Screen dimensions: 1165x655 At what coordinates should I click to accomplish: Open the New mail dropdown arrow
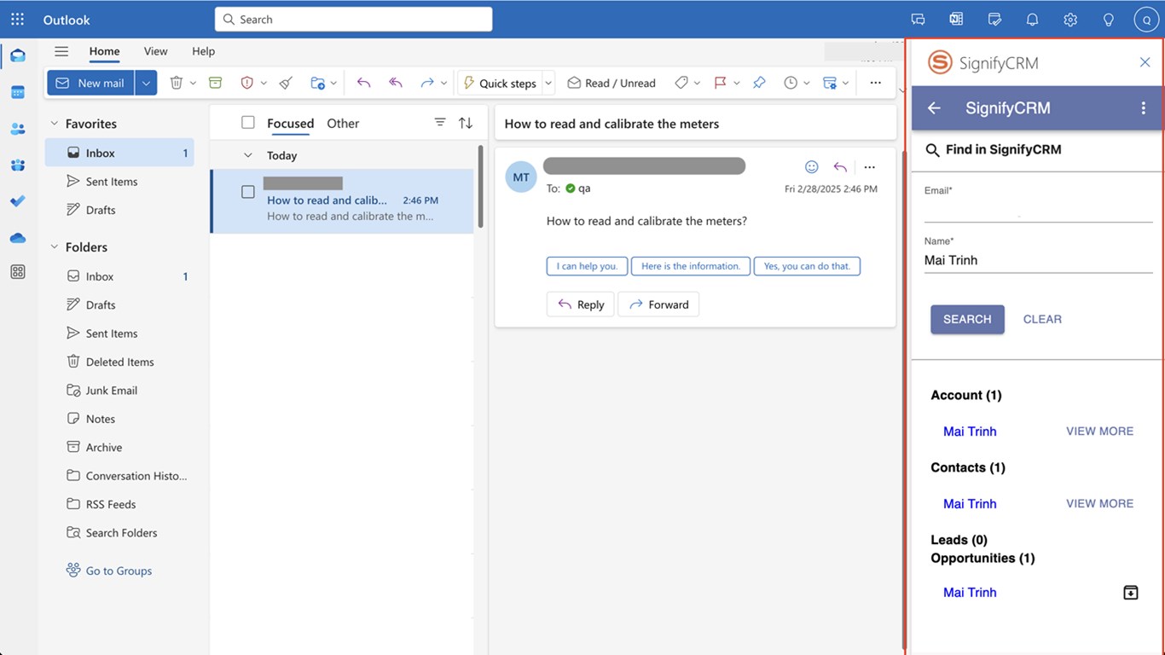point(146,83)
